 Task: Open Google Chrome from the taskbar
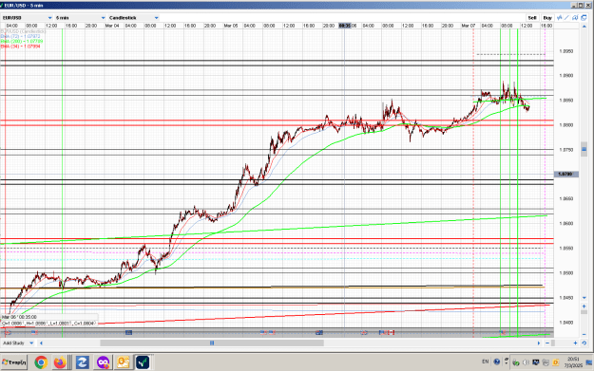tap(41, 362)
